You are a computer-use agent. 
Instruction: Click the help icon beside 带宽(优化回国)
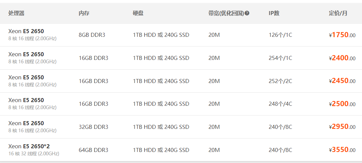247,13
